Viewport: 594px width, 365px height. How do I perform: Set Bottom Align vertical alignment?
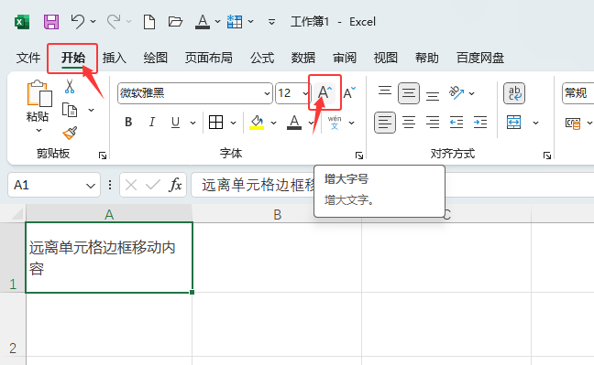(x=433, y=96)
